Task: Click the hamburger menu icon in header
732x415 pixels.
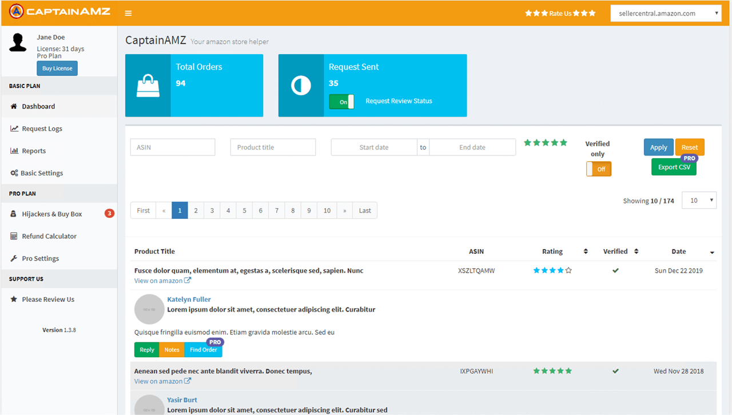Action: click(128, 13)
